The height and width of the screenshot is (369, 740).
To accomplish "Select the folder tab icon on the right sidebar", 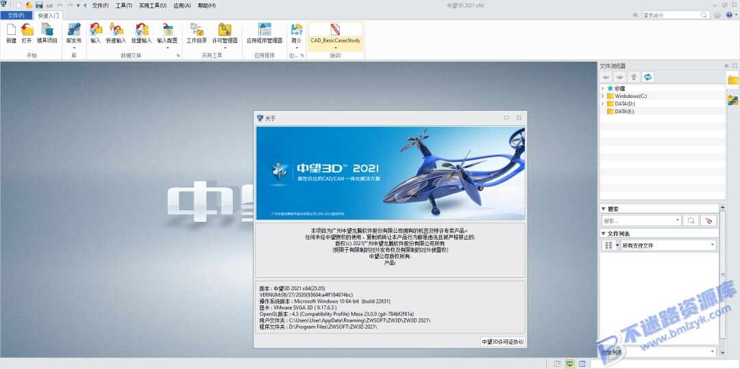I will point(733,79).
